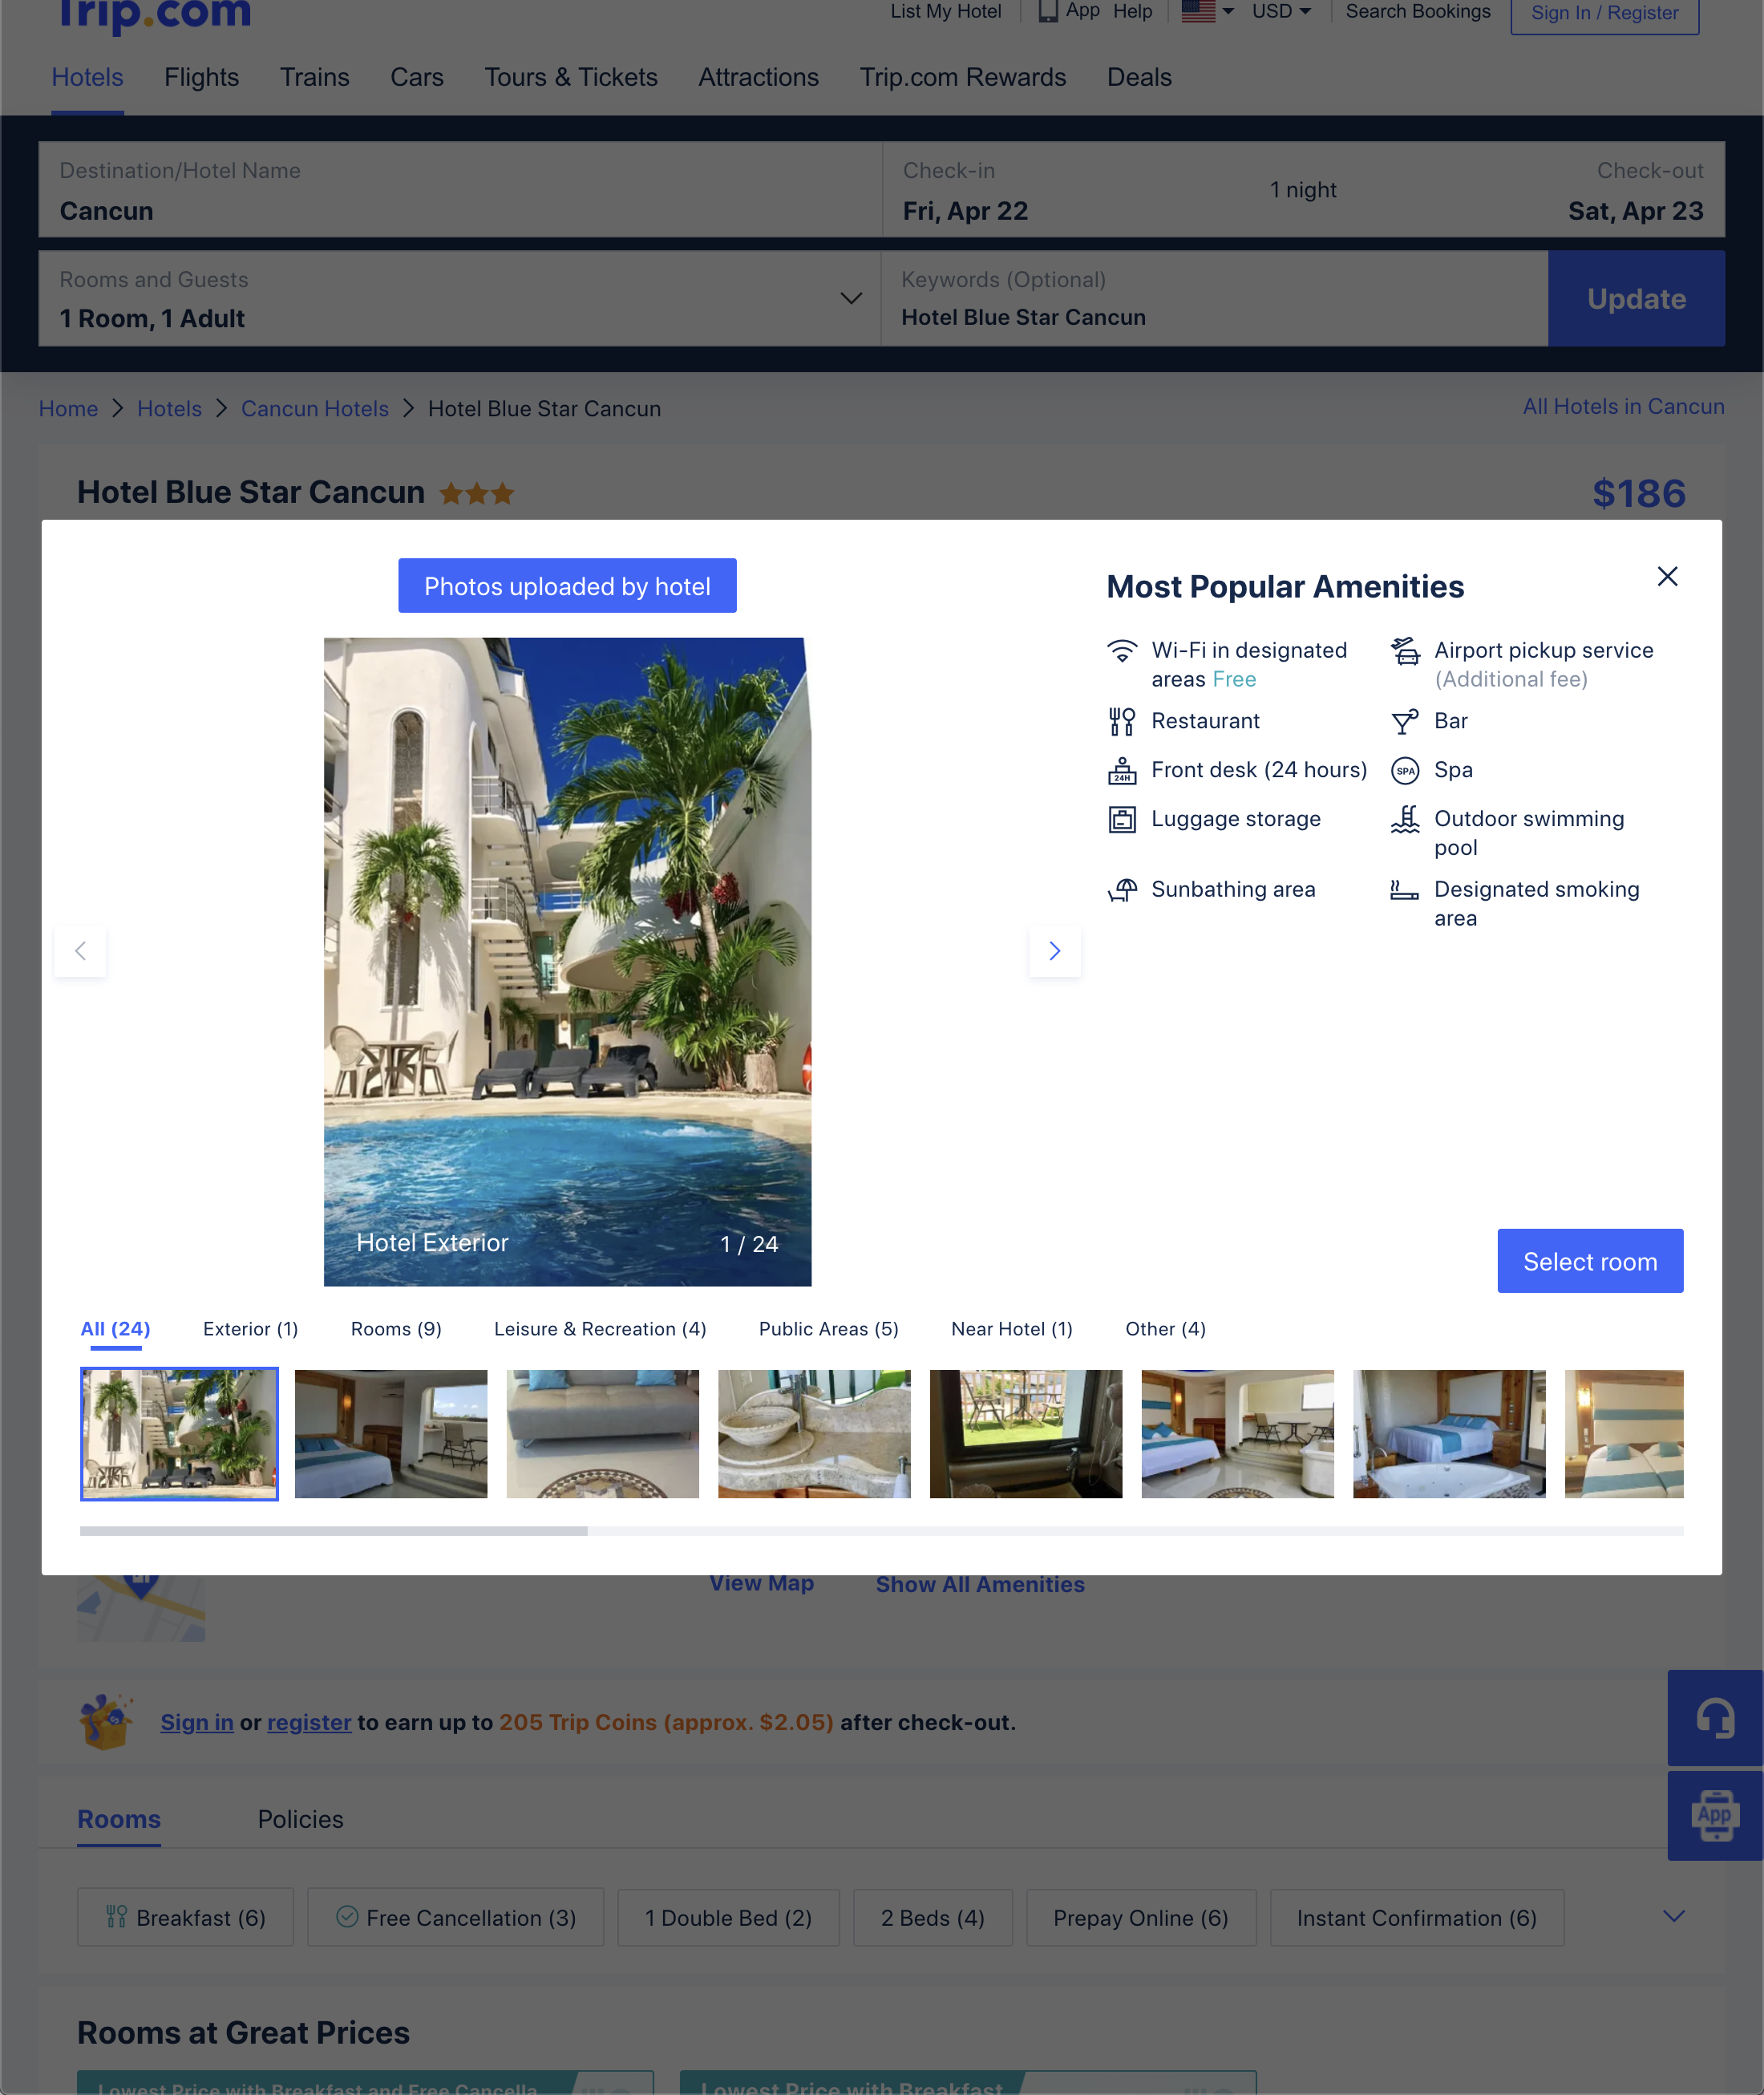The width and height of the screenshot is (1764, 2095).
Task: Click the Airport pickup service icon
Action: tap(1406, 651)
